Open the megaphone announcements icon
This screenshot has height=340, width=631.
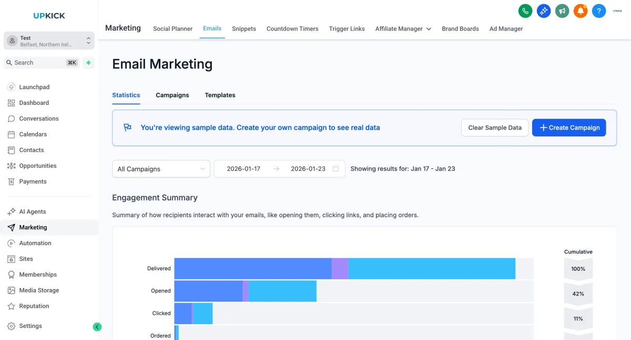(562, 10)
